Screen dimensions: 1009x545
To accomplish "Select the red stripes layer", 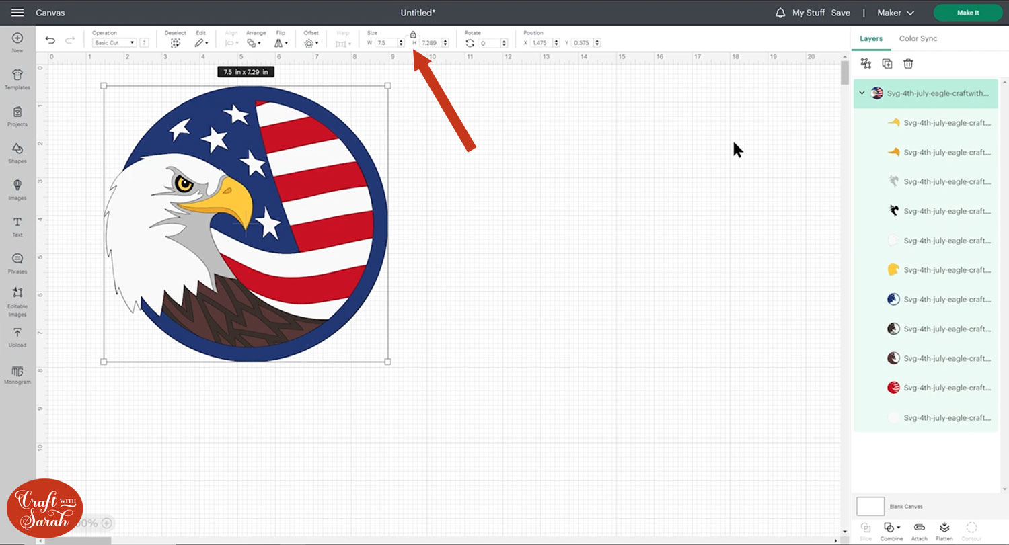I will pos(926,388).
